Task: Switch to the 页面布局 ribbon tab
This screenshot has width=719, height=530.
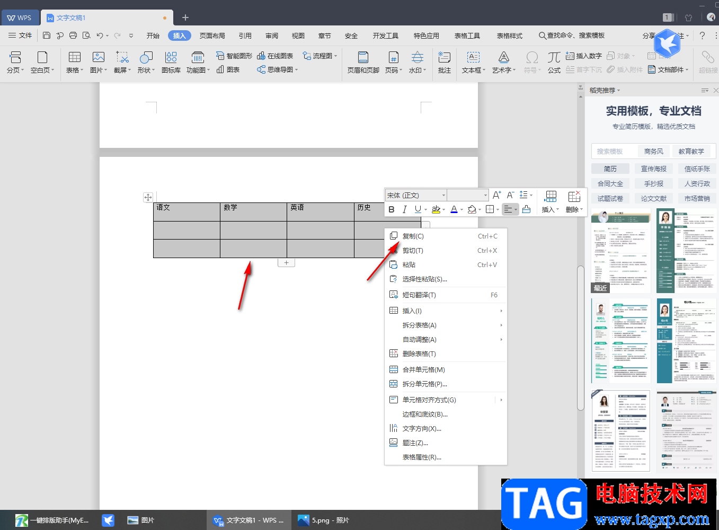Action: [212, 36]
